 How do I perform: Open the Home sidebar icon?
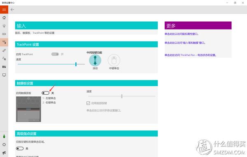pyautogui.click(x=4, y=18)
